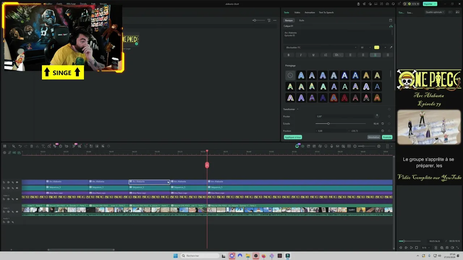Select the selected Arc Alabasta text clip
Viewport: 463px width, 260px height.
click(149, 182)
